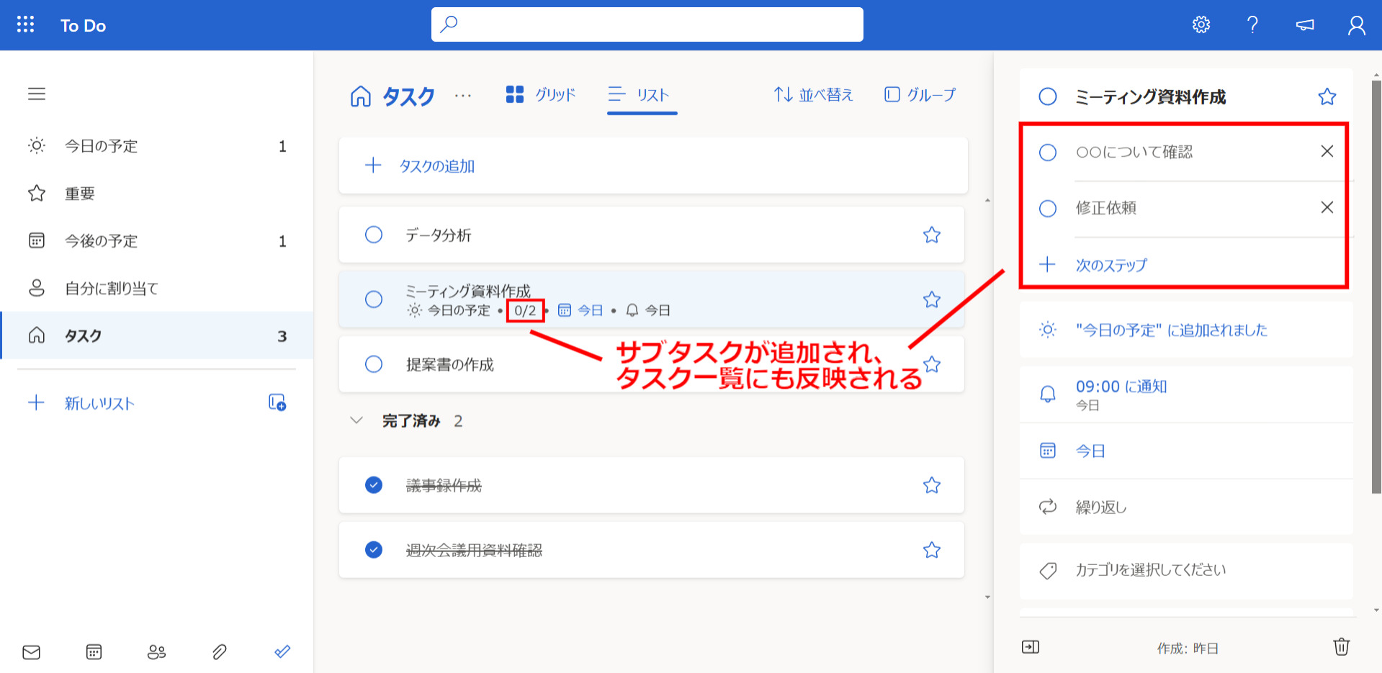Open more options for タスク list
The width and height of the screenshot is (1382, 673).
[x=463, y=96]
